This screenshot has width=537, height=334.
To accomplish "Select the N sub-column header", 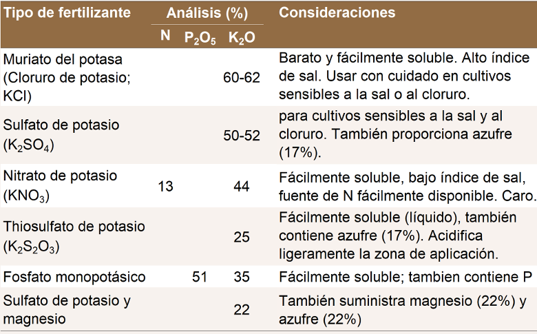I will click(x=165, y=36).
